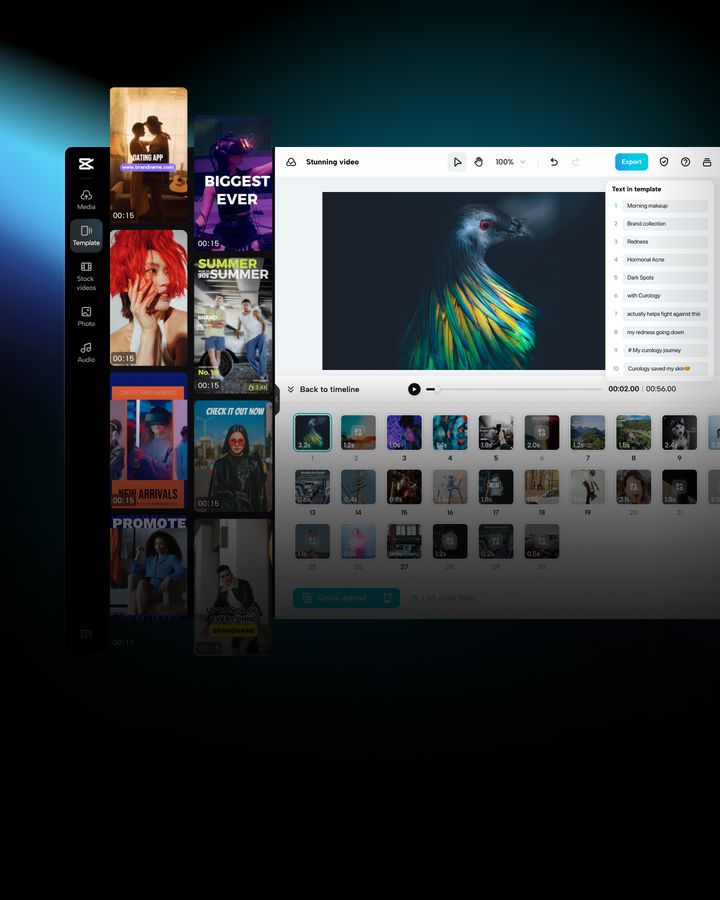Screen dimensions: 720x900
Task: Open the 100% zoom dropdown
Action: coord(510,162)
